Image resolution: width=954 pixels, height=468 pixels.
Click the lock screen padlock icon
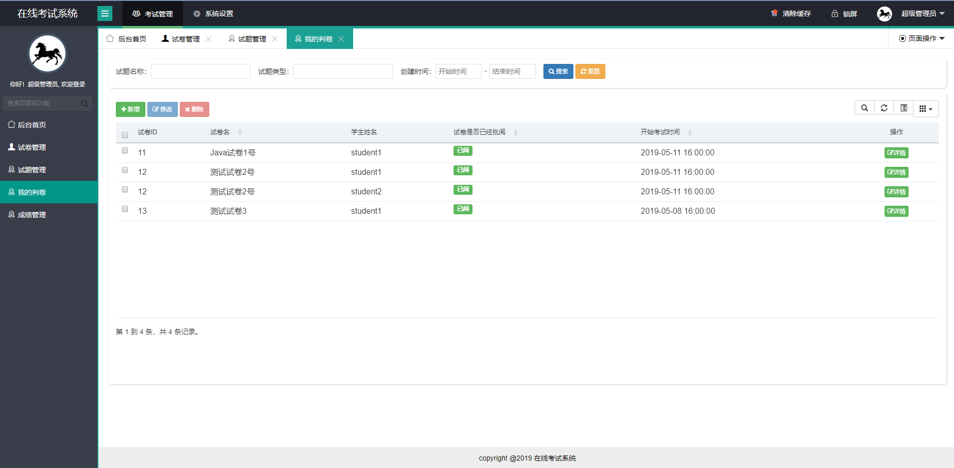point(835,13)
